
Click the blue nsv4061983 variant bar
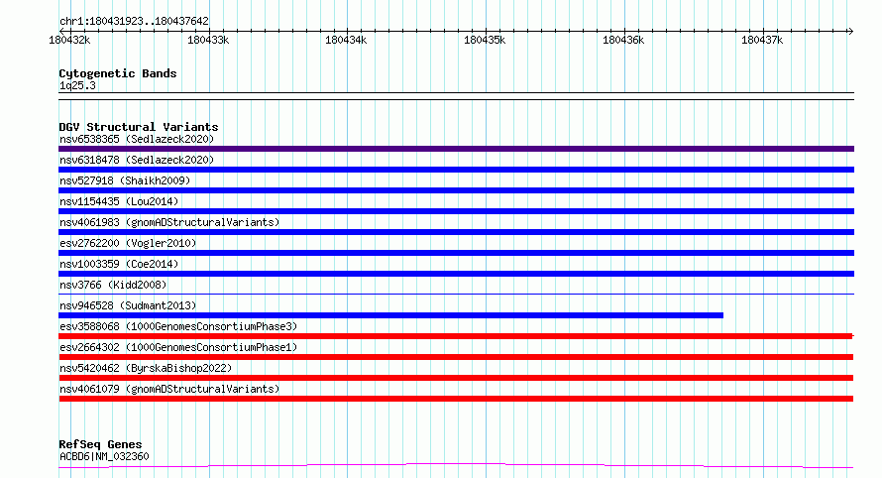(x=456, y=232)
